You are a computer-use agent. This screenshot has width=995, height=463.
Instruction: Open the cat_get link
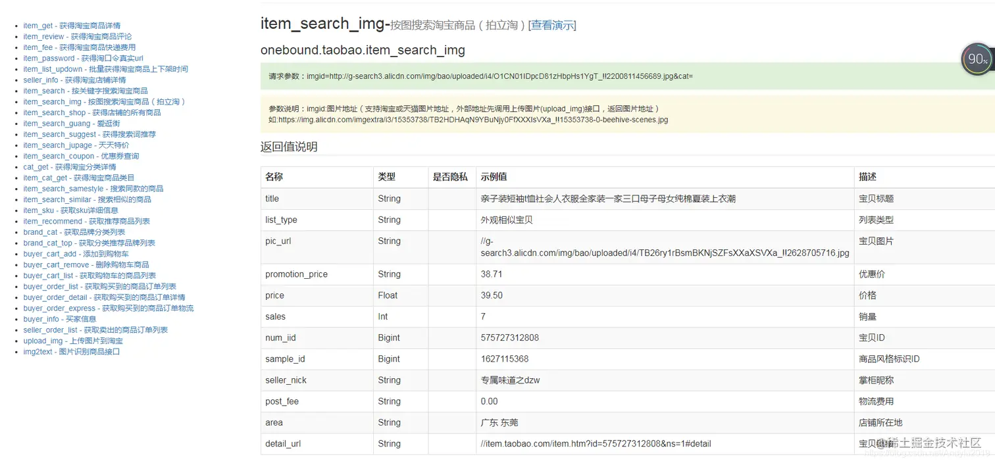(70, 167)
